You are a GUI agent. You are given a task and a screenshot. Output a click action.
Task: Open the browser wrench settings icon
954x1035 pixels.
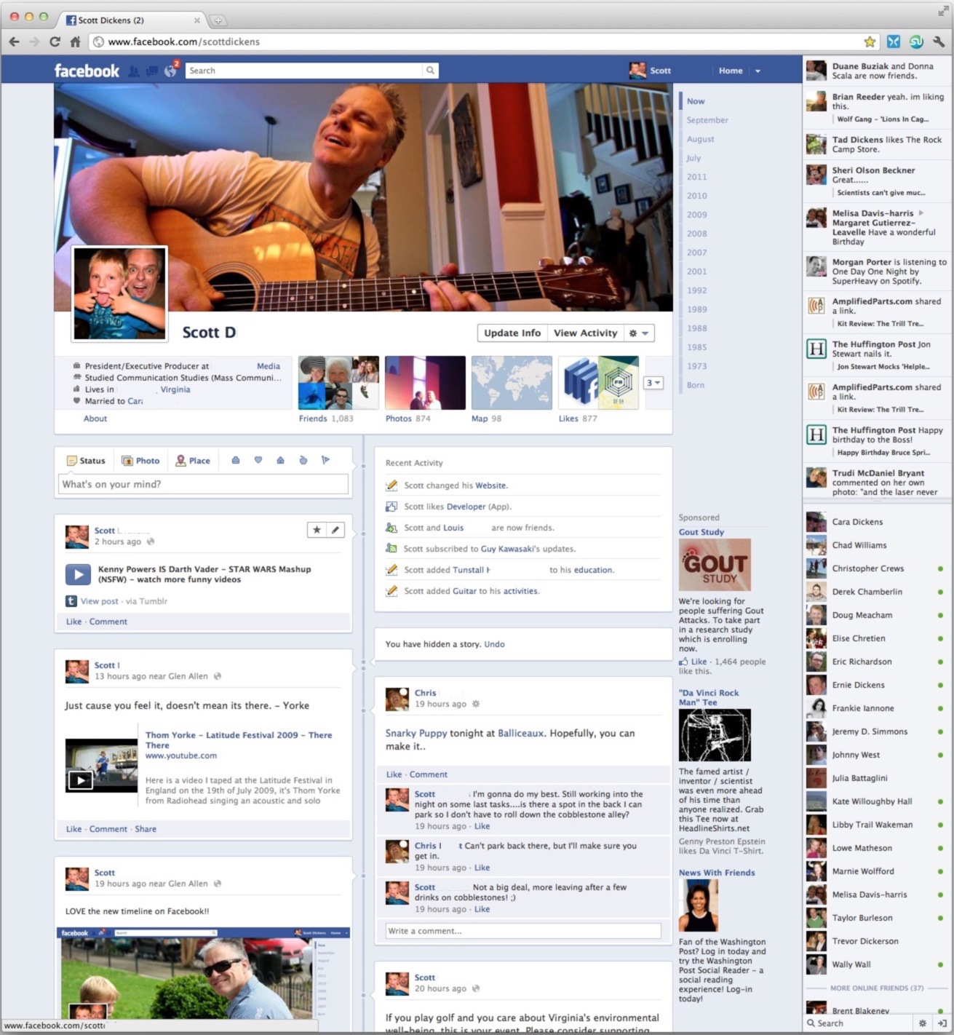coord(939,41)
